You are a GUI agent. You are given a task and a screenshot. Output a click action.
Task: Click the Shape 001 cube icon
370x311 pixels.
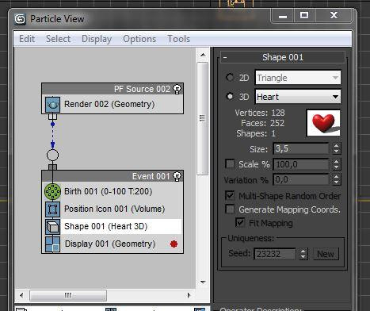pos(52,227)
